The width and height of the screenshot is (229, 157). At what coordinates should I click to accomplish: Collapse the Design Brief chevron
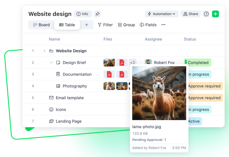(51, 63)
